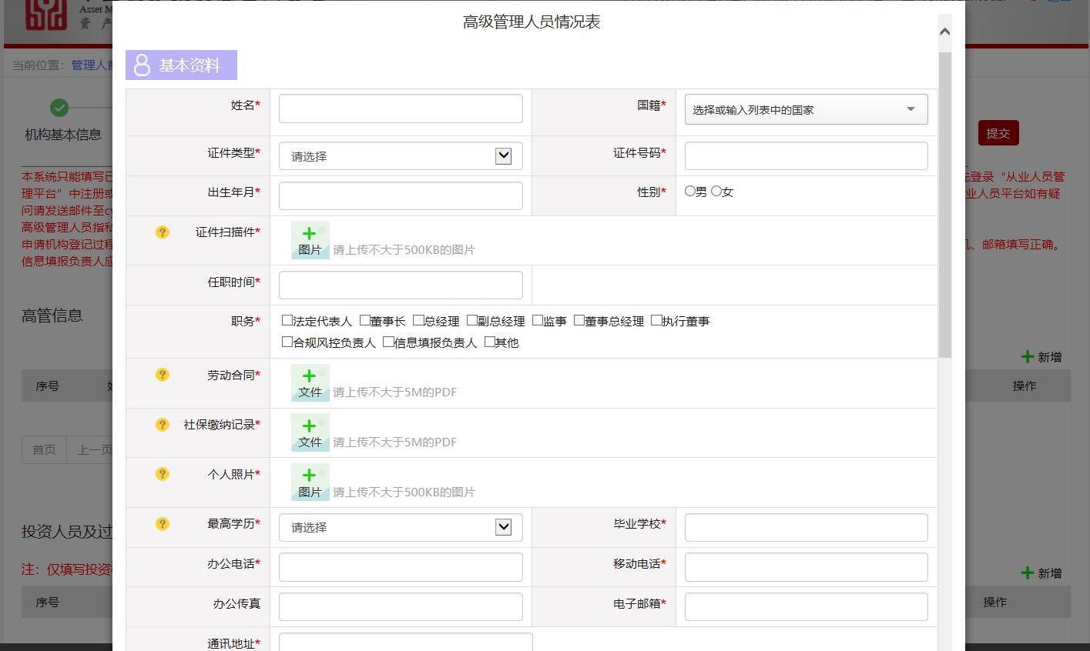Screen dimensions: 1090x651
Task: Click the 社保缴纳记录 file upload icon
Action: tap(310, 432)
